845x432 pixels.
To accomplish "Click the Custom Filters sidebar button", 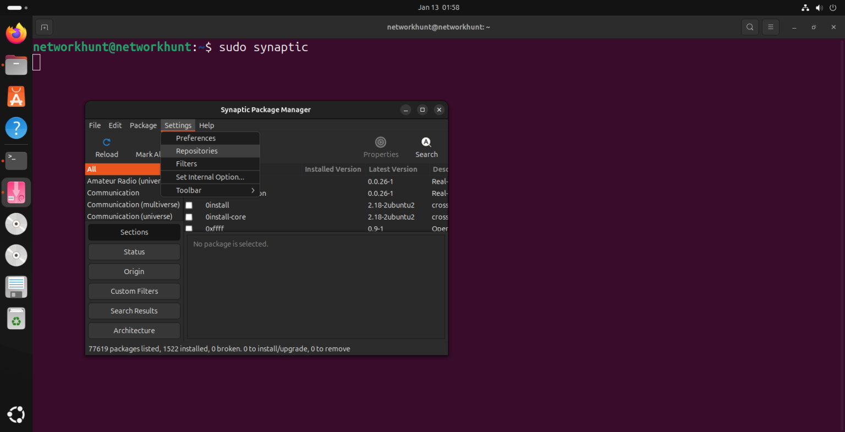I will tap(134, 291).
